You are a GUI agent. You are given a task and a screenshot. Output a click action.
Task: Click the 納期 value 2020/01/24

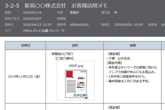(32, 13)
